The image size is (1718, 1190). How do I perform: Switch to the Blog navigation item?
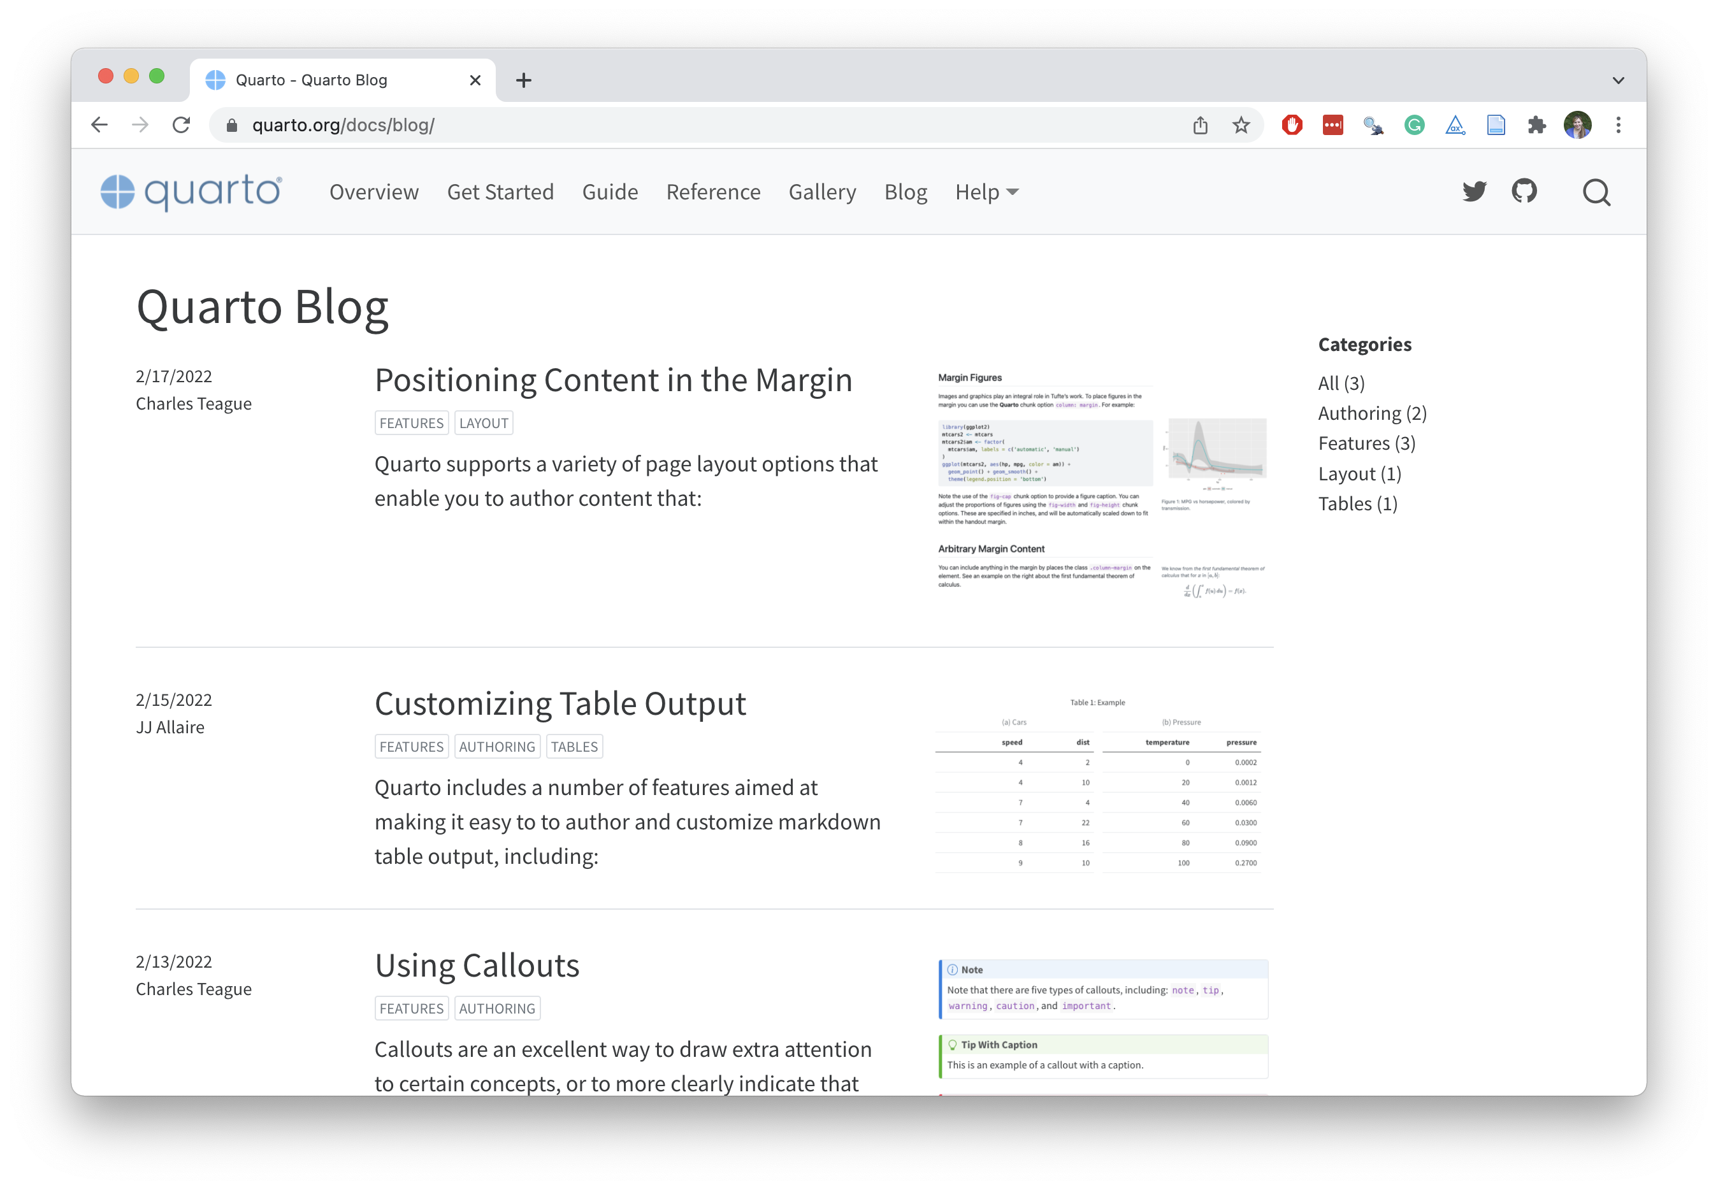(906, 192)
